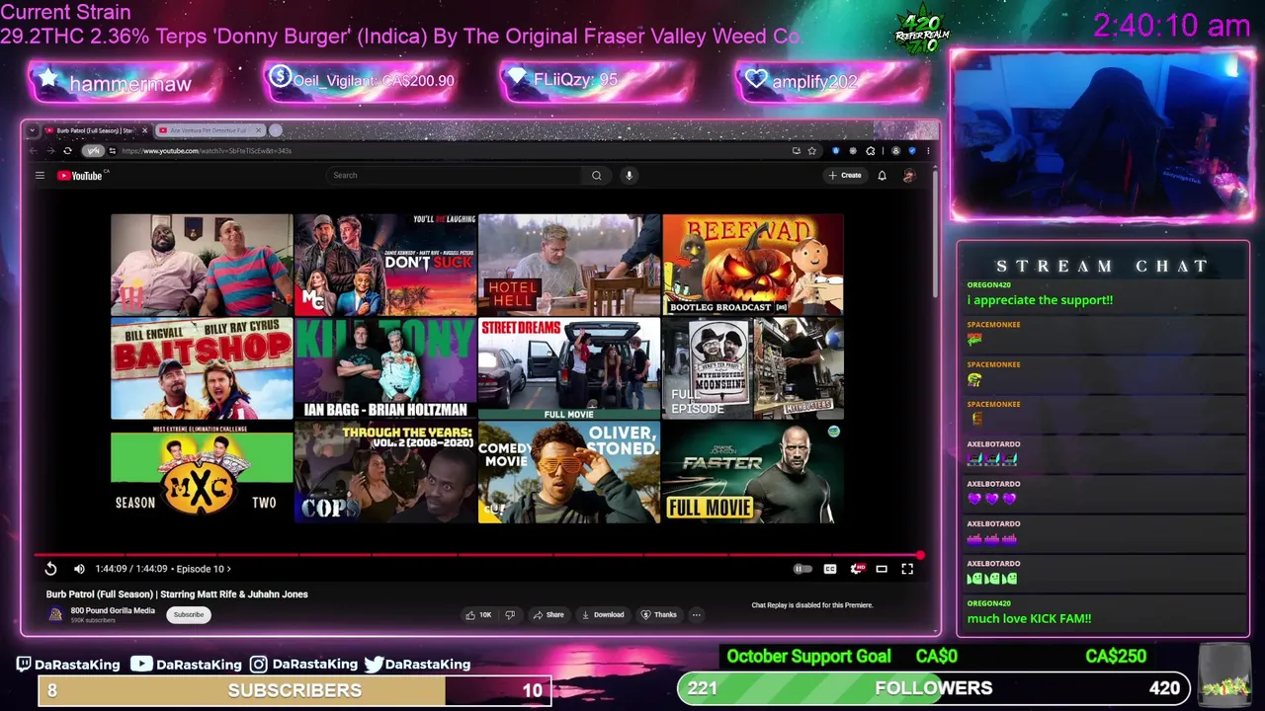1265x711 pixels.
Task: Open the tab search dropdown arrow
Action: [x=33, y=130]
